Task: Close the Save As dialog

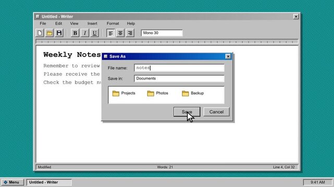Action: coord(228,56)
